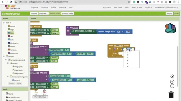
Task: Open Clock1 dropdown in Timer block
Action: pyautogui.click(x=118, y=45)
